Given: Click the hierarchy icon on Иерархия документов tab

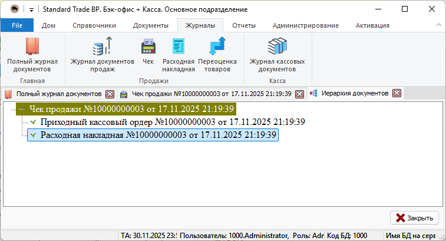Looking at the screenshot, I should click(x=313, y=93).
